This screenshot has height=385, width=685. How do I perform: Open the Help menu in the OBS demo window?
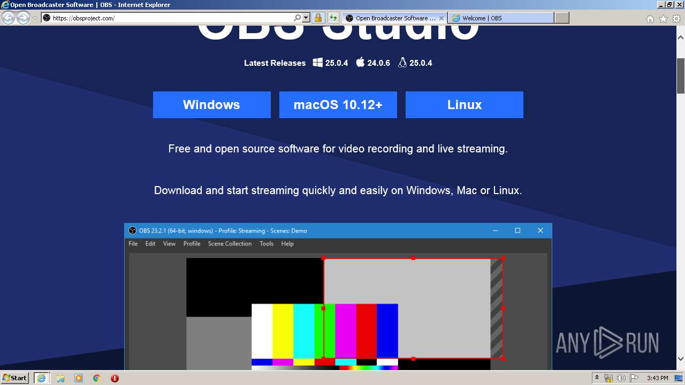(287, 244)
